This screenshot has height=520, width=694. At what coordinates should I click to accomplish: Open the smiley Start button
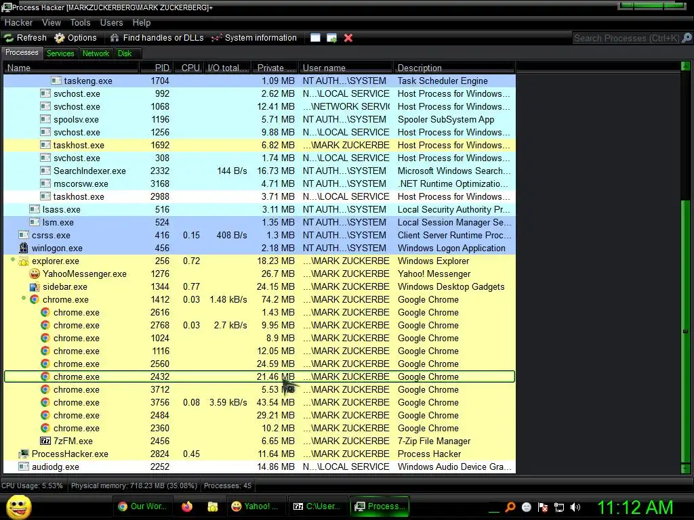[18, 506]
